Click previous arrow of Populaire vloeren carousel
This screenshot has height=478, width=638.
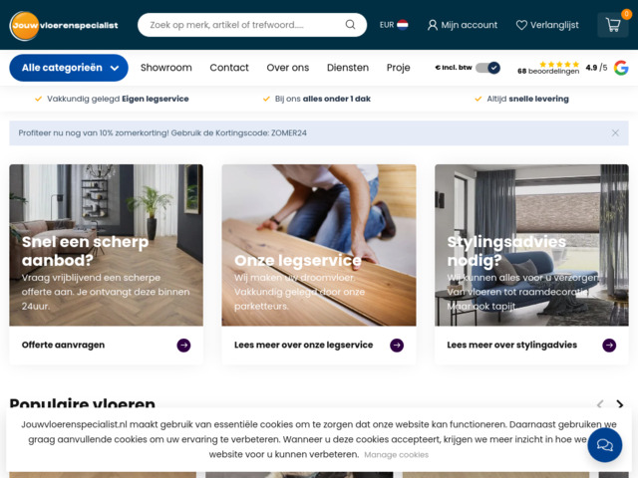pos(600,404)
